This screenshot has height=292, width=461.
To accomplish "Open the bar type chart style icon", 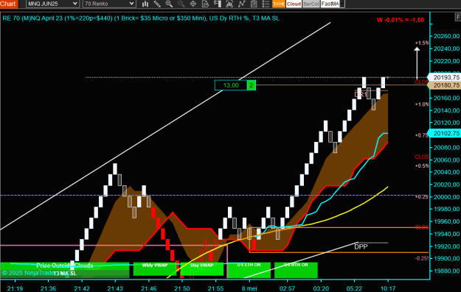I will point(145,4).
